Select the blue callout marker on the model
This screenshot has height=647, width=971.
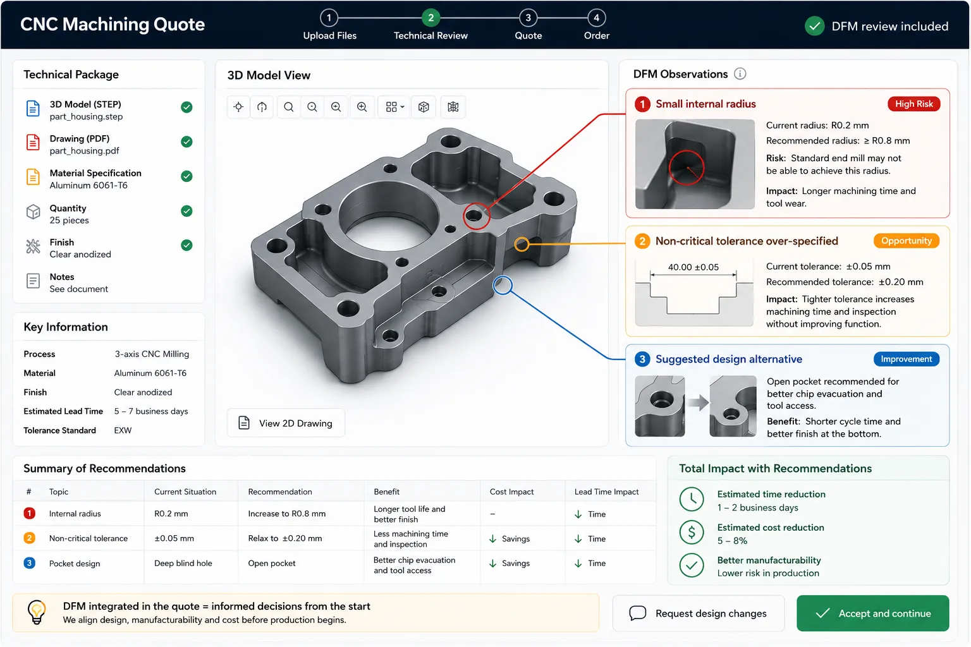pos(503,285)
